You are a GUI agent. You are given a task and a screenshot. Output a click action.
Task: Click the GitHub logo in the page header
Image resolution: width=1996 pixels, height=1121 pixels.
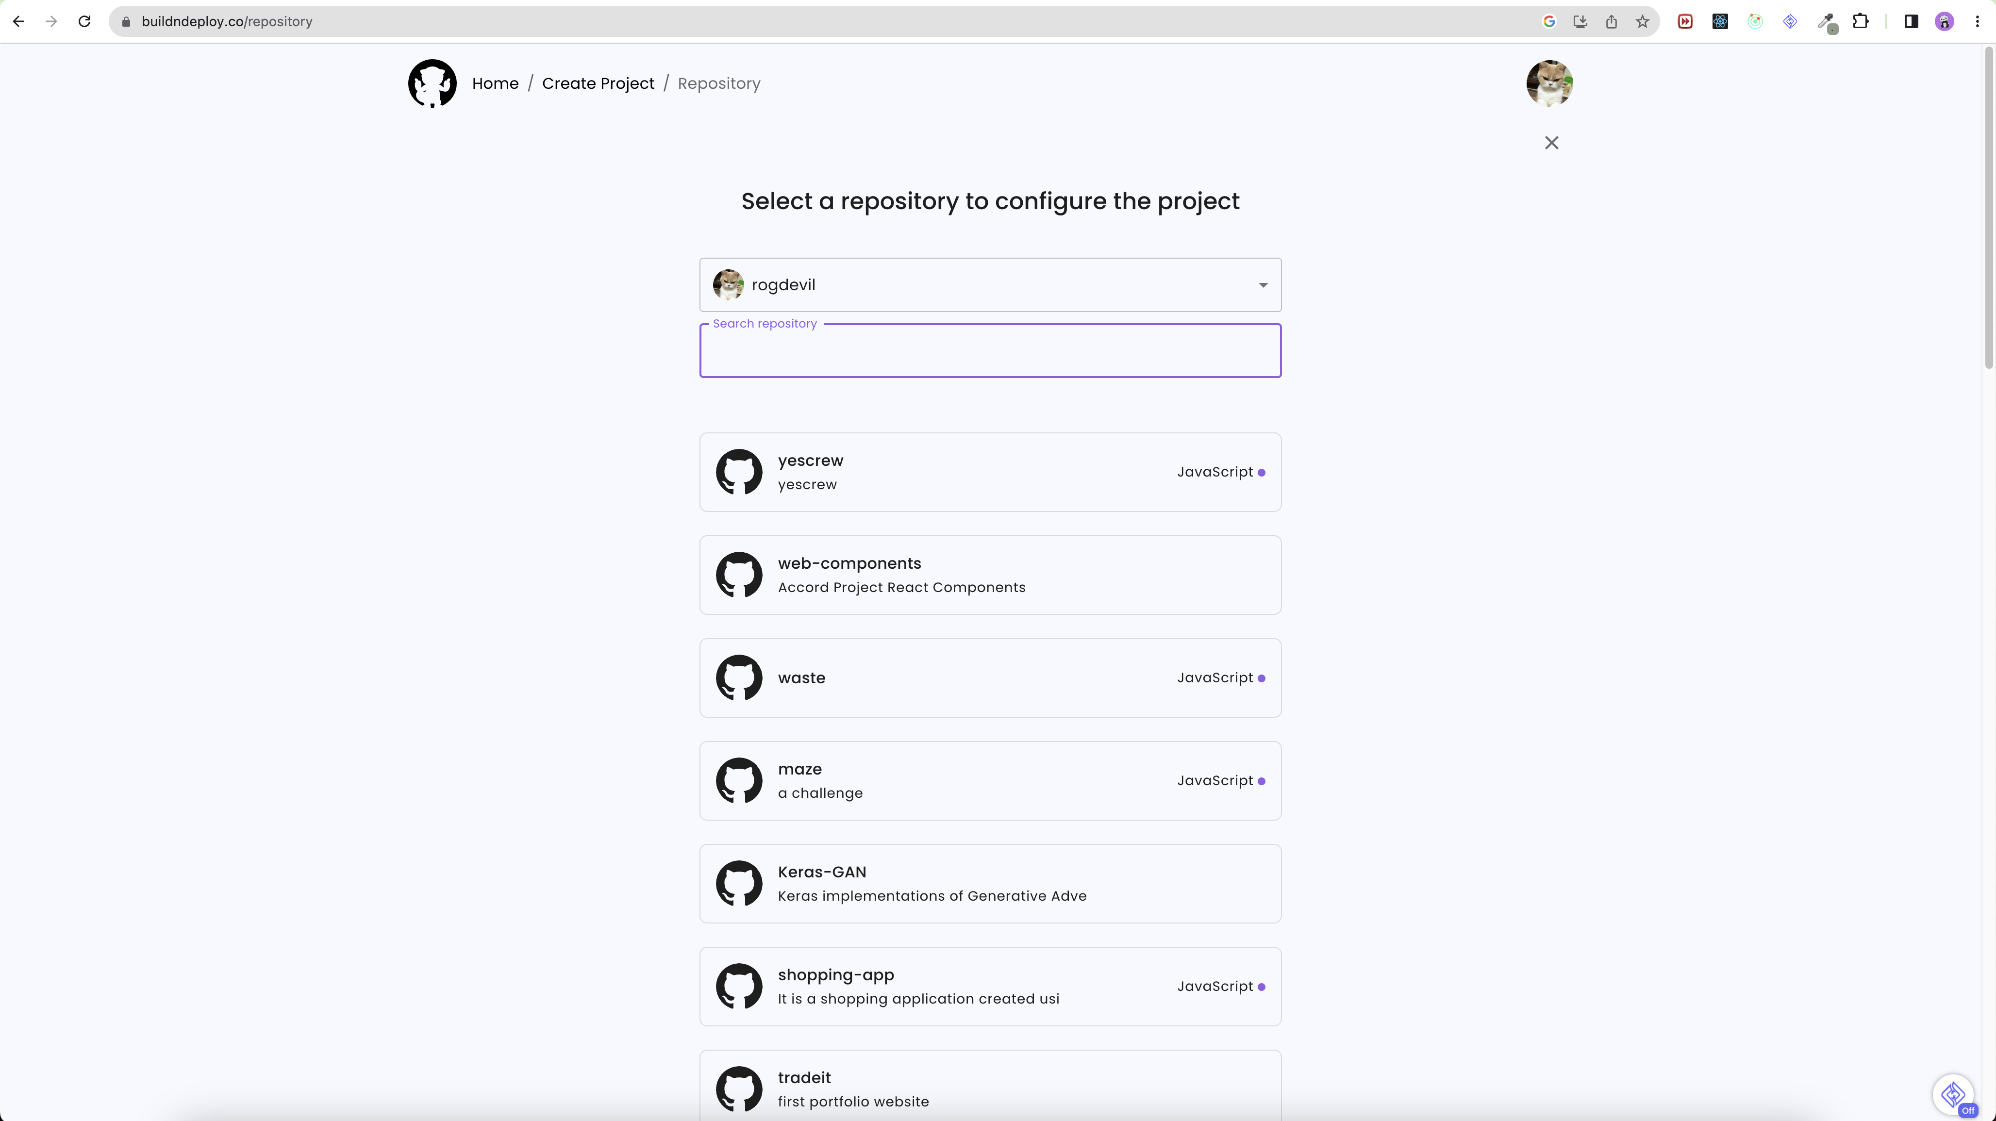click(432, 83)
